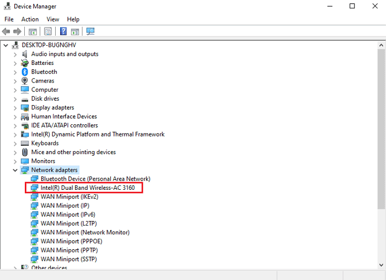Click the Forward arrow in the toolbar
The image size is (386, 280).
point(17,31)
